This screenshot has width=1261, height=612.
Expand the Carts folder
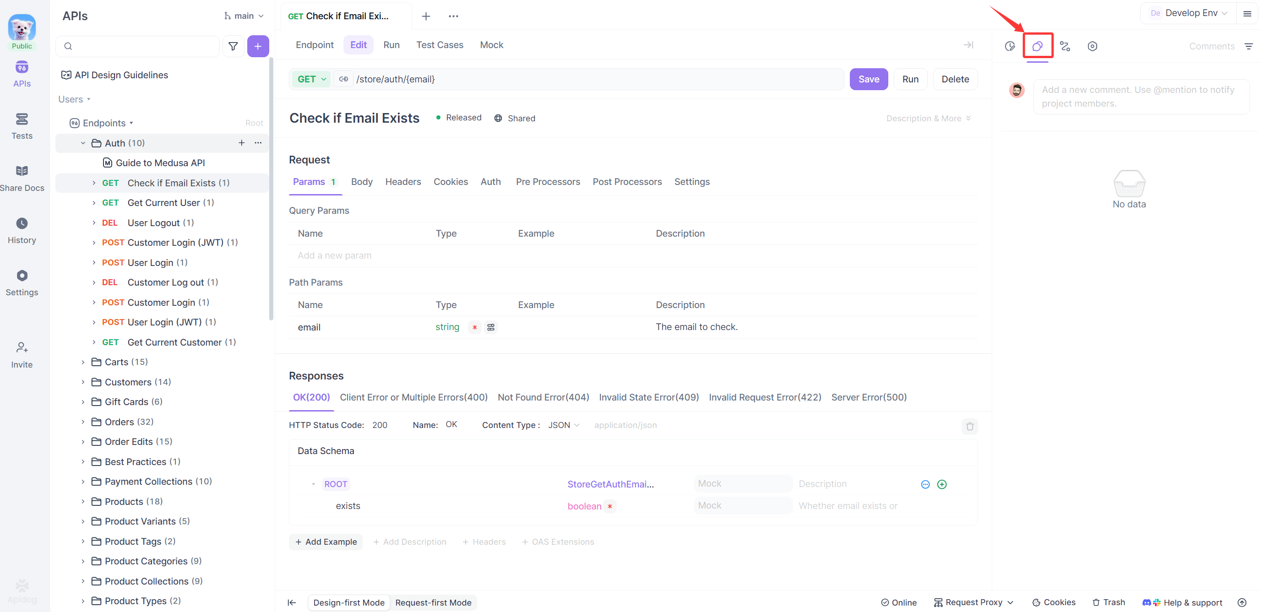(x=83, y=362)
